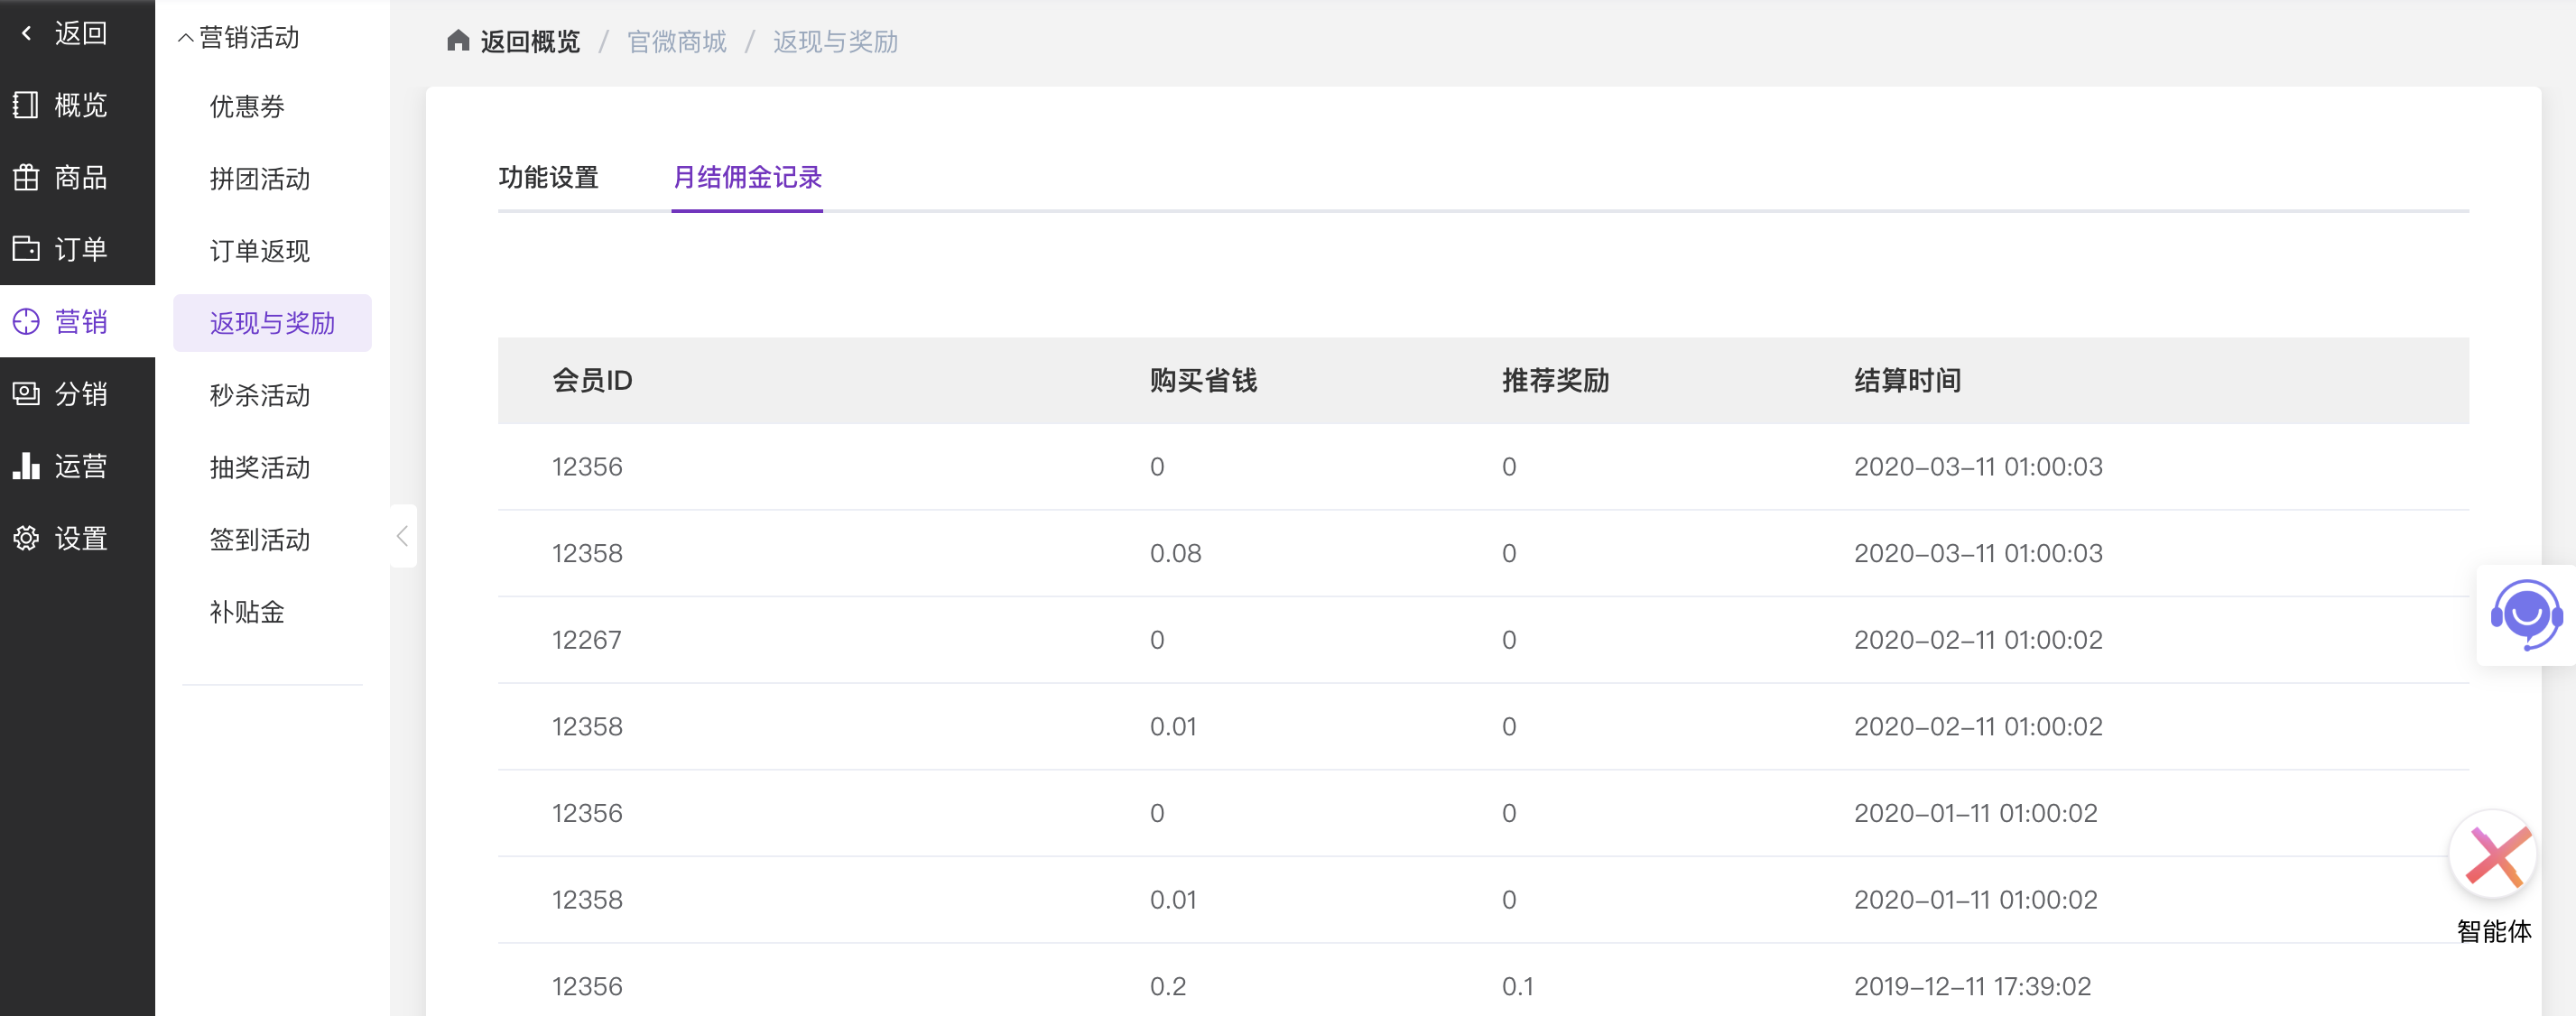Open the customer service headset icon
The height and width of the screenshot is (1016, 2576).
coord(2526,615)
